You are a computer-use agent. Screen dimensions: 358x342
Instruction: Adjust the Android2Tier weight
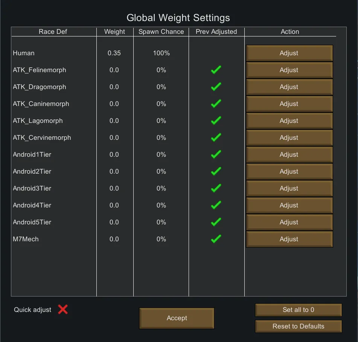point(289,171)
